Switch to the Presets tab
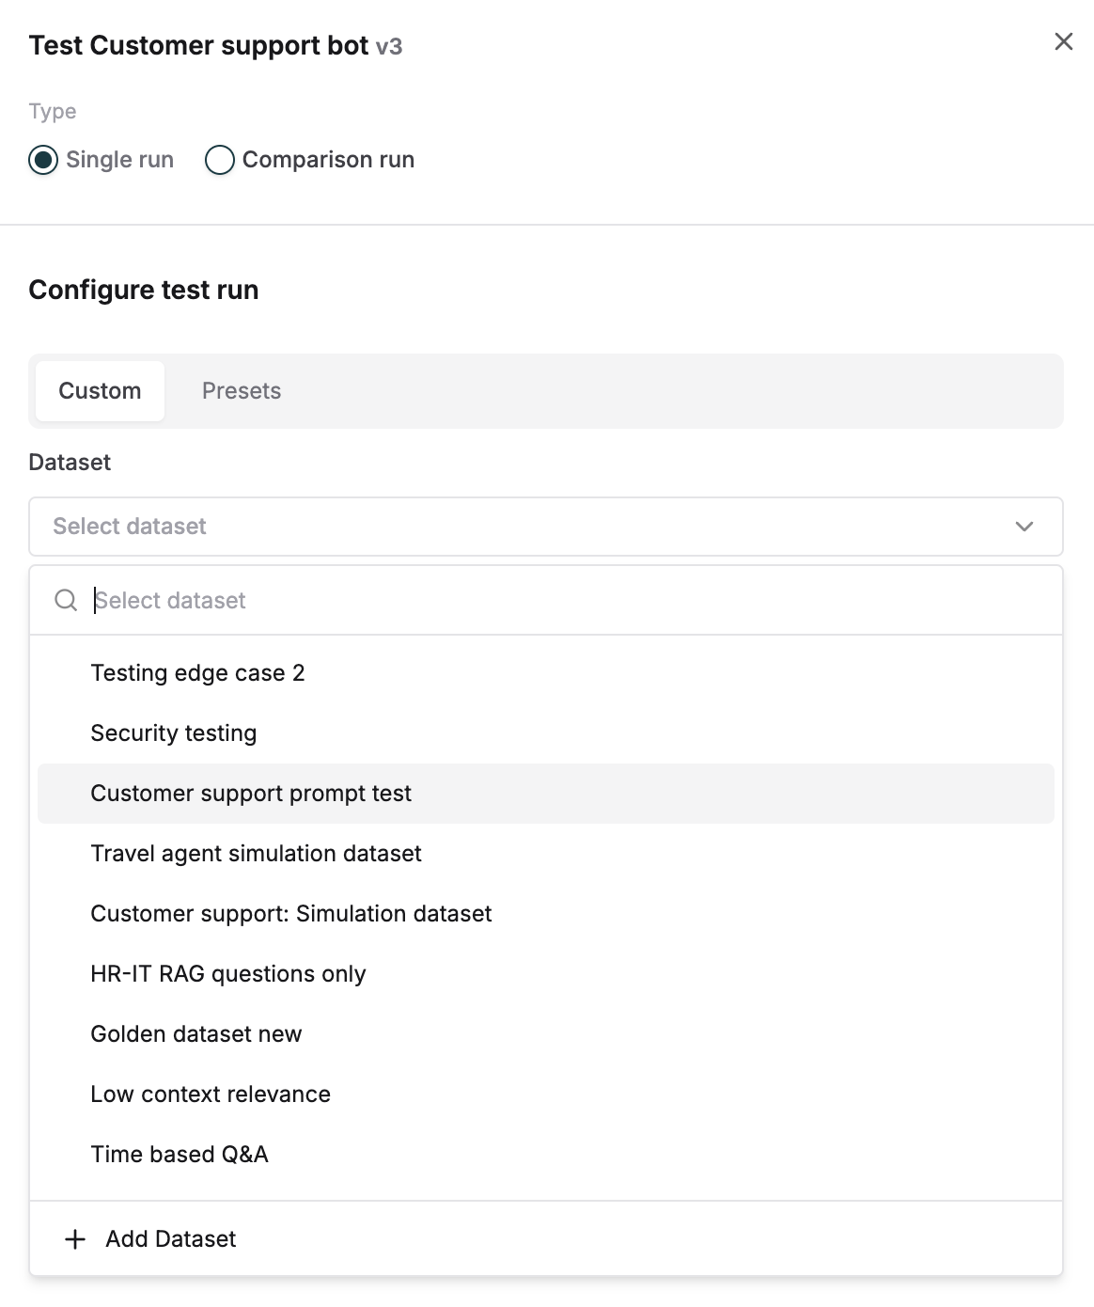Viewport: 1094px width, 1307px height. coord(241,391)
